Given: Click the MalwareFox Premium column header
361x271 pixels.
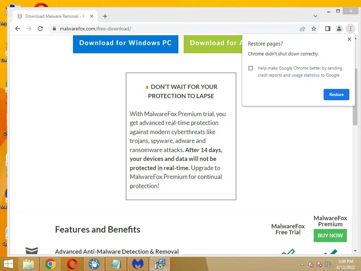Looking at the screenshot, I should tap(330, 221).
